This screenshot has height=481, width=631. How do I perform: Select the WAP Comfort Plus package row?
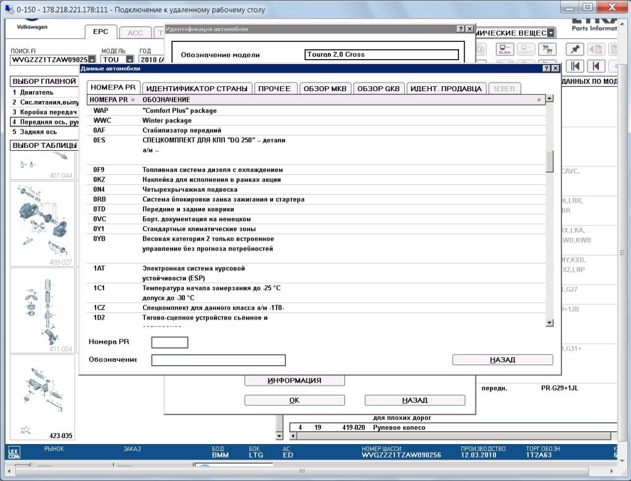point(316,111)
